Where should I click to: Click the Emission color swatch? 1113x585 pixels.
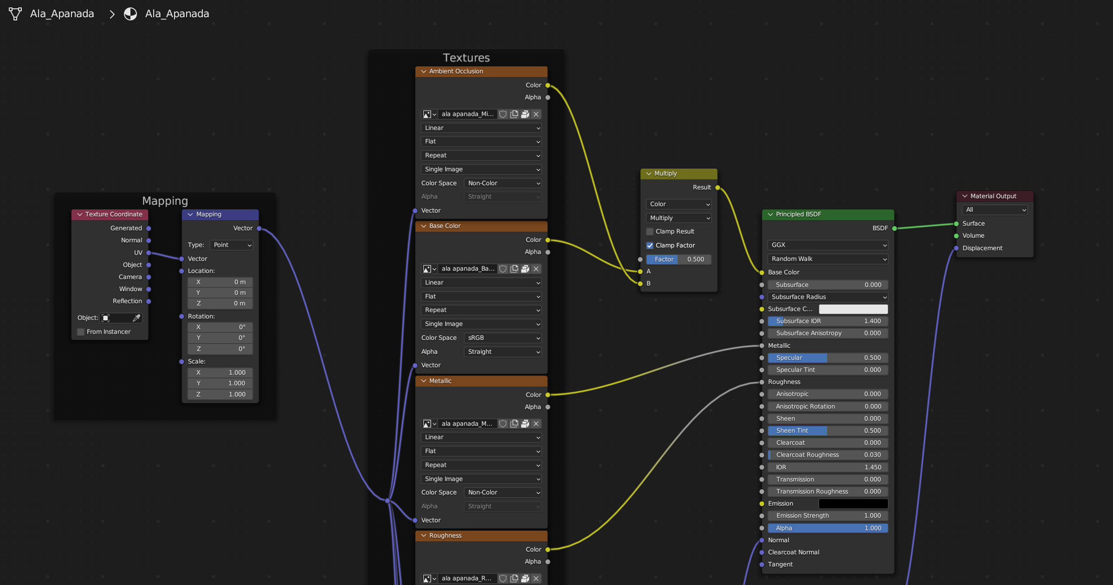point(853,504)
